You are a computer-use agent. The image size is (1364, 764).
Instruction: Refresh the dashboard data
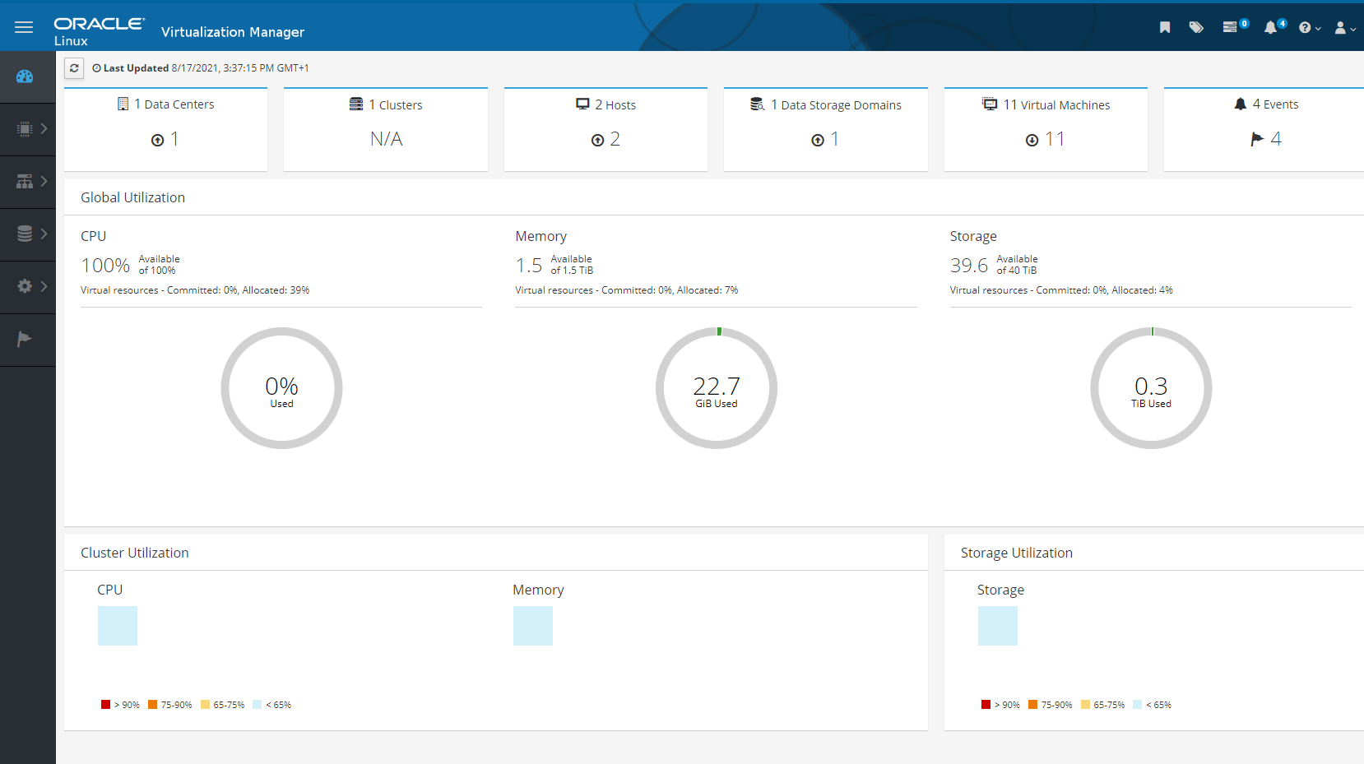pyautogui.click(x=74, y=68)
